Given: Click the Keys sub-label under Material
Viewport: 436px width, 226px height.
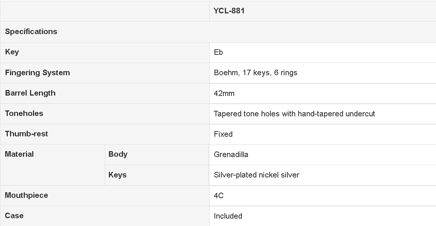Looking at the screenshot, I should pos(117,175).
